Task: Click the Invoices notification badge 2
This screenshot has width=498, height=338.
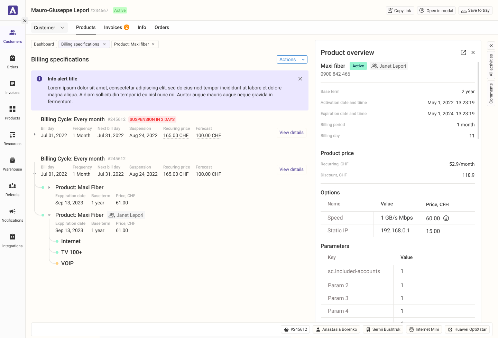Action: 127,27
